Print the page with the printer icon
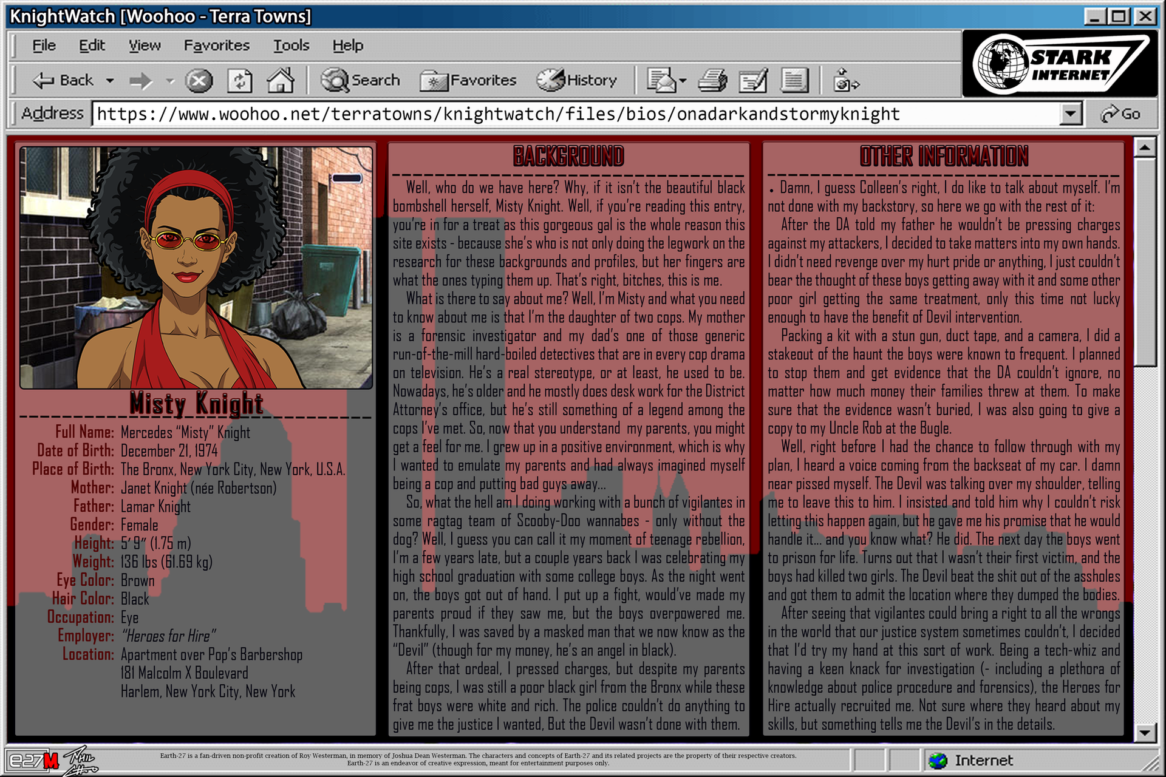The image size is (1166, 777). click(x=712, y=80)
